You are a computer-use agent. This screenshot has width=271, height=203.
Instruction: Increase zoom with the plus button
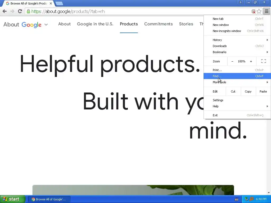(251, 61)
